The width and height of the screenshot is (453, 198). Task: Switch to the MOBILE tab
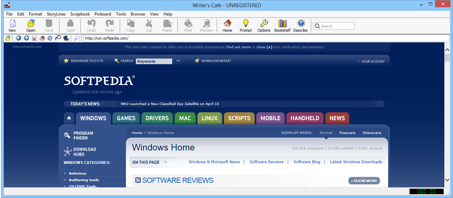pyautogui.click(x=270, y=118)
